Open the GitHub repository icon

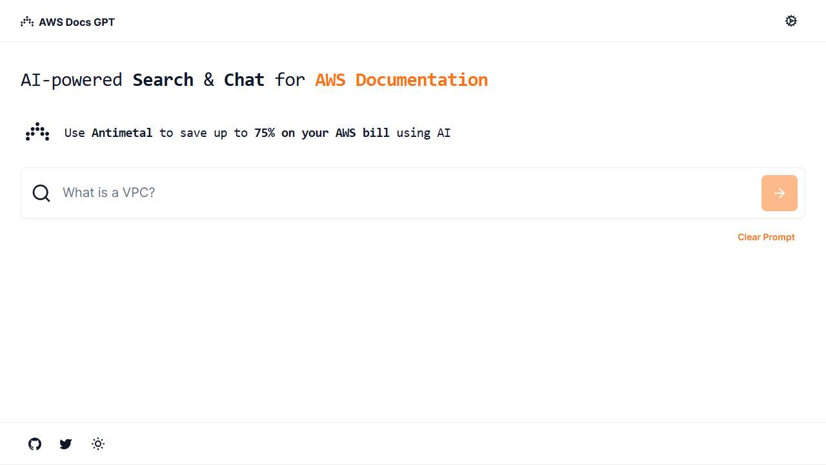point(34,444)
